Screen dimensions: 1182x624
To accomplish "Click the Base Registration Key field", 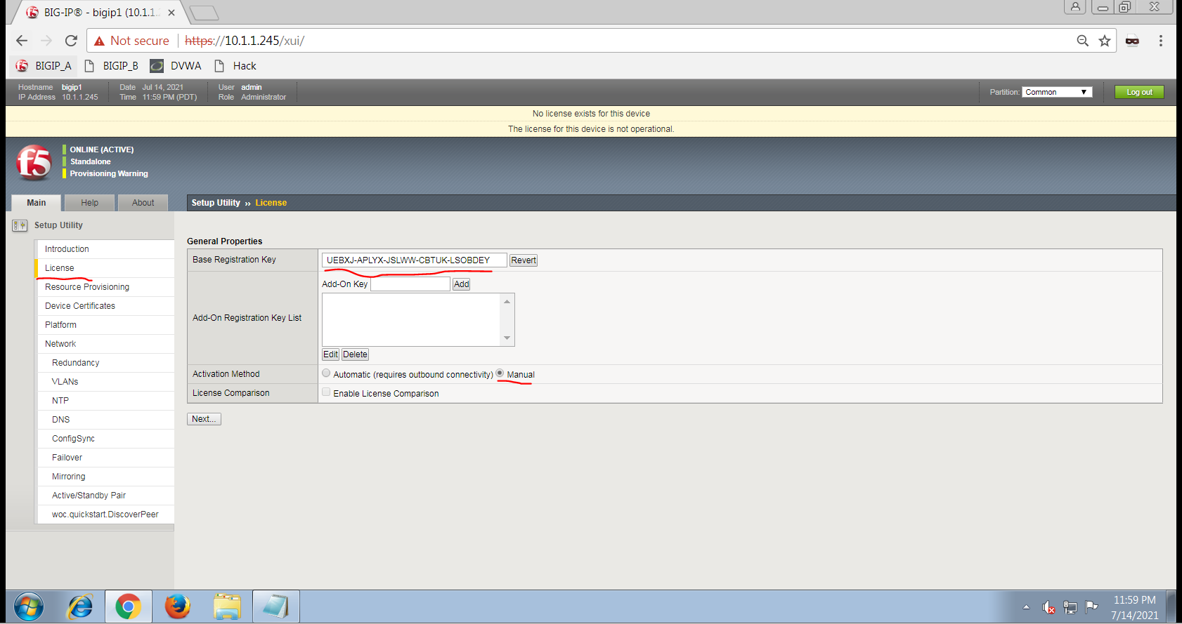I will 414,260.
